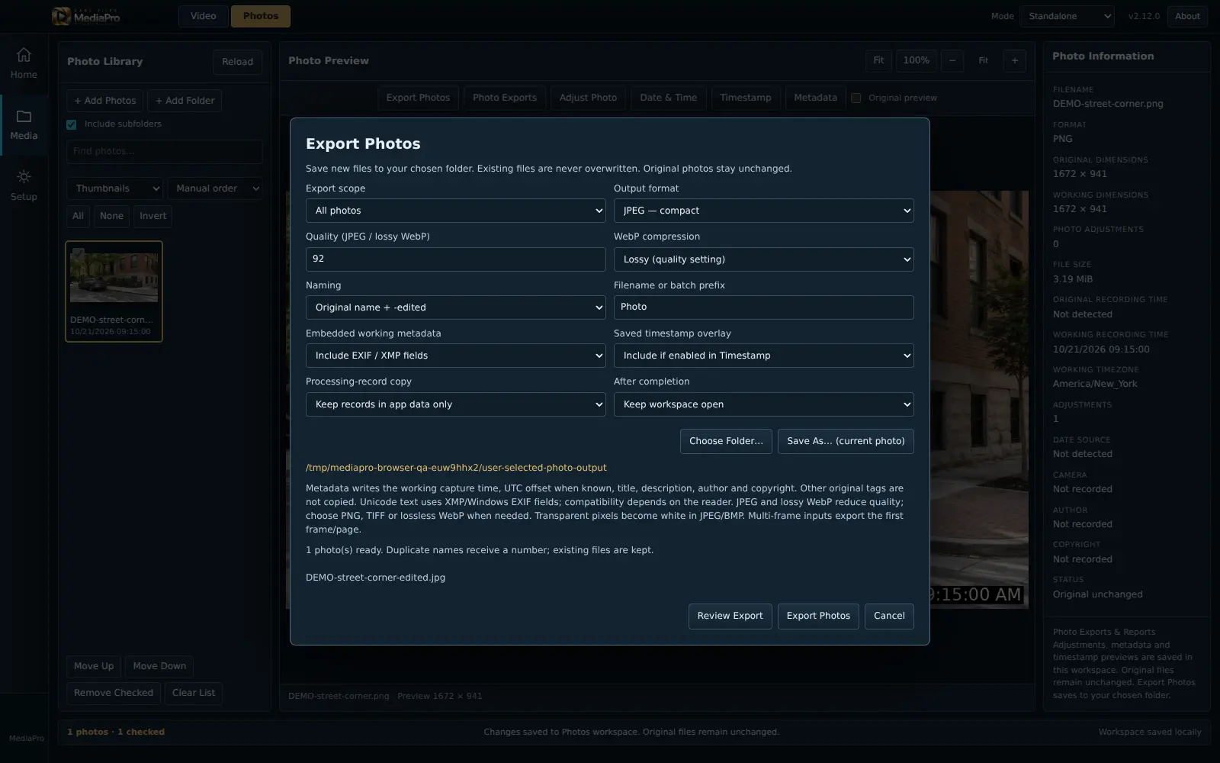The width and height of the screenshot is (1220, 763).
Task: Open the Date & Time tab
Action: click(669, 98)
